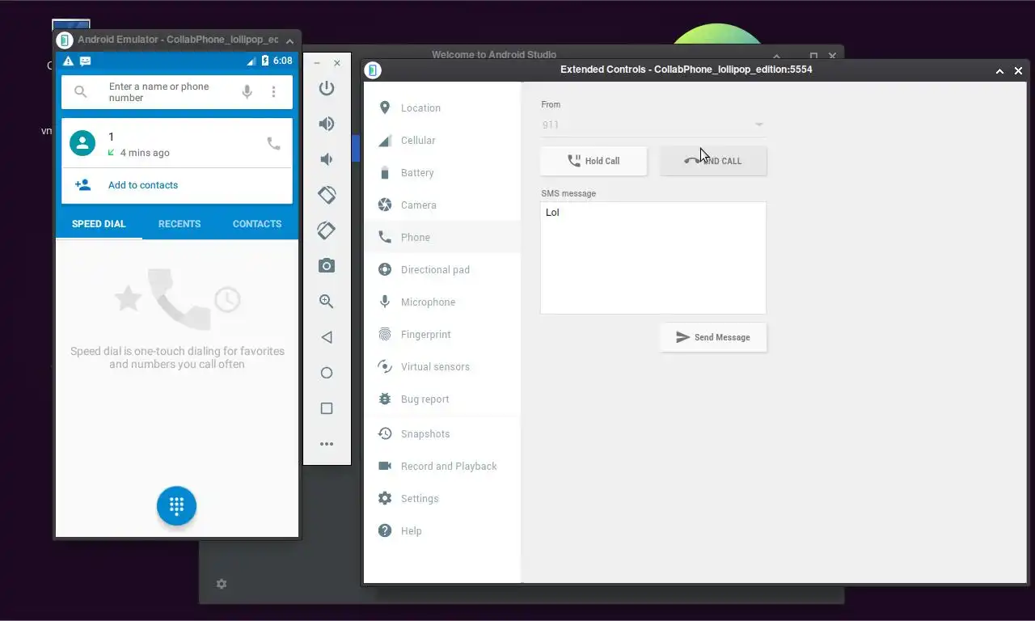
Task: Click the Back triangle navigation icon
Action: click(327, 337)
